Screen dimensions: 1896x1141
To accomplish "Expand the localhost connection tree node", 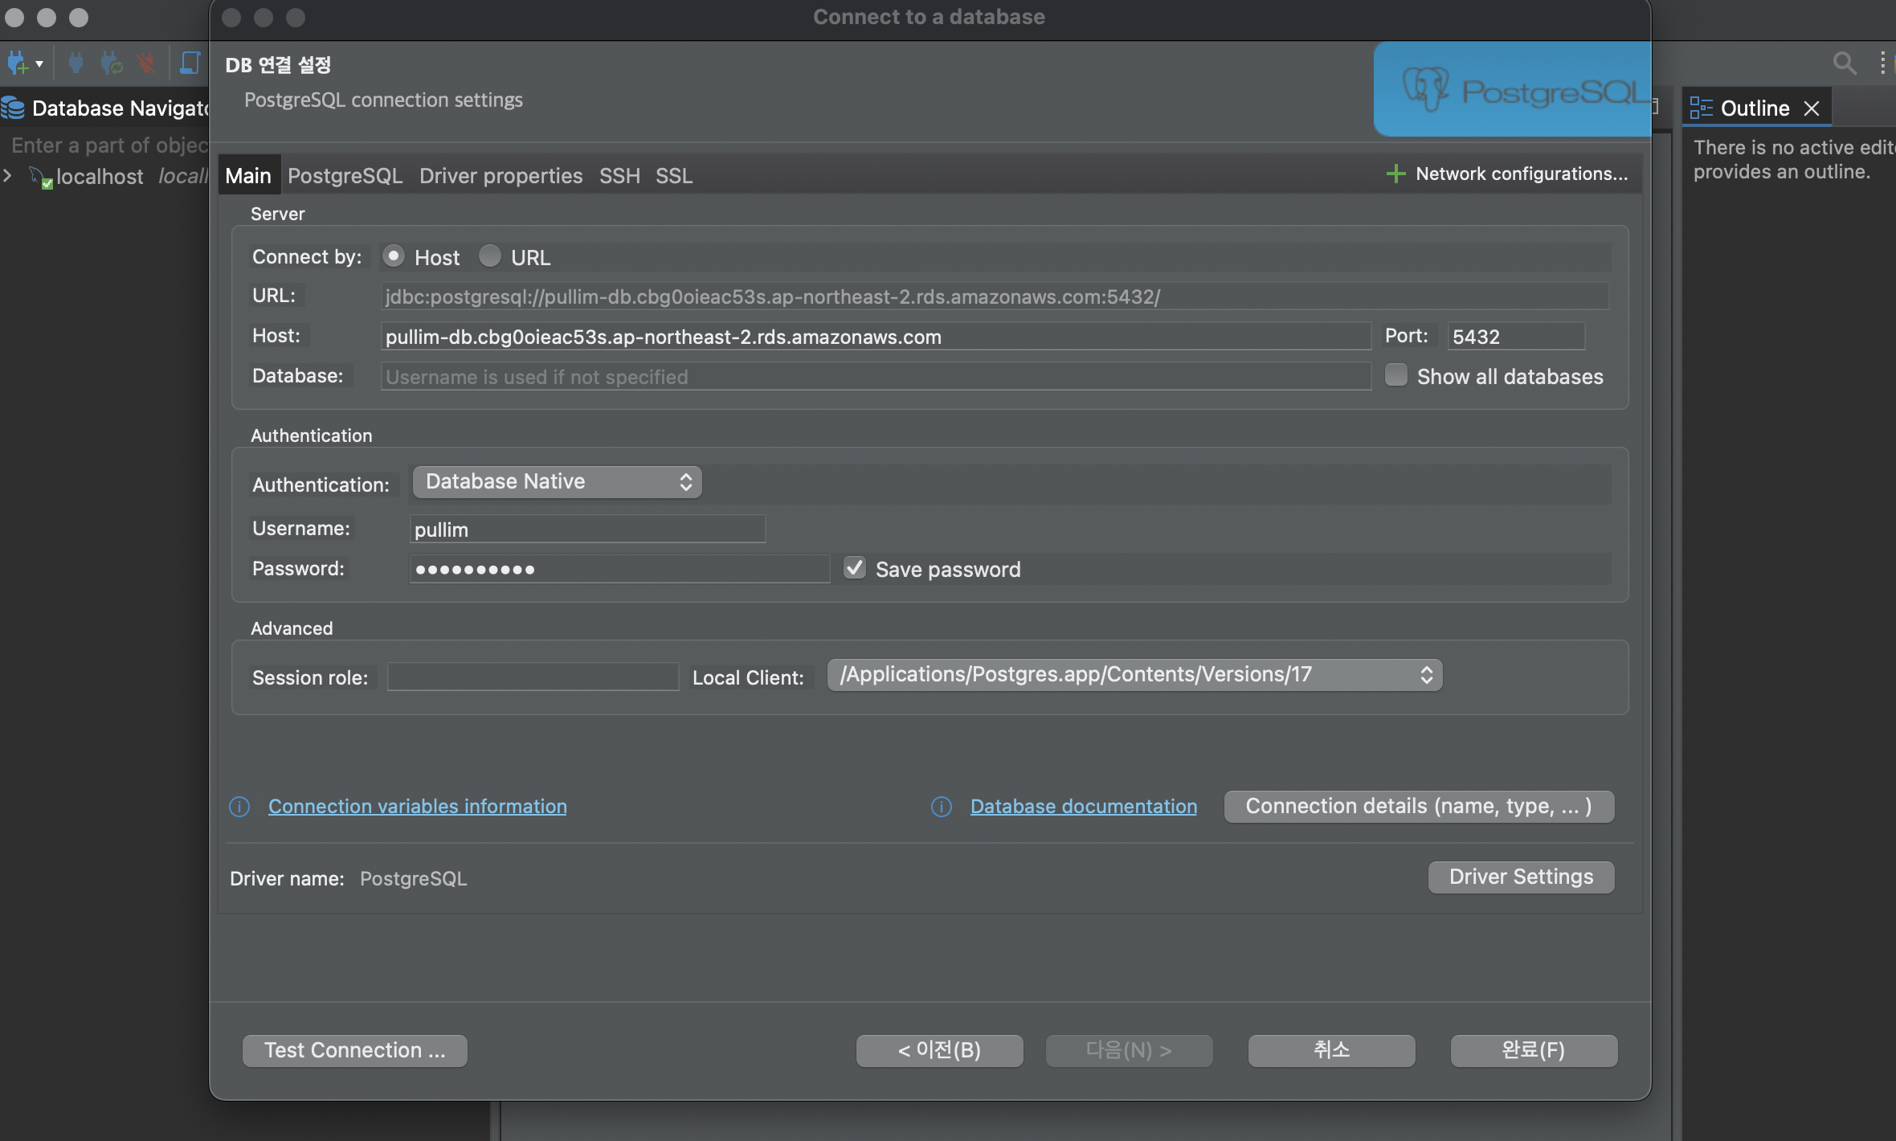I will [8, 175].
